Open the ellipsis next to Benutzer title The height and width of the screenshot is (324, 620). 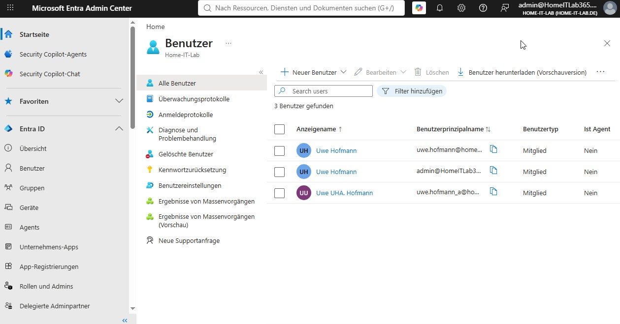228,43
